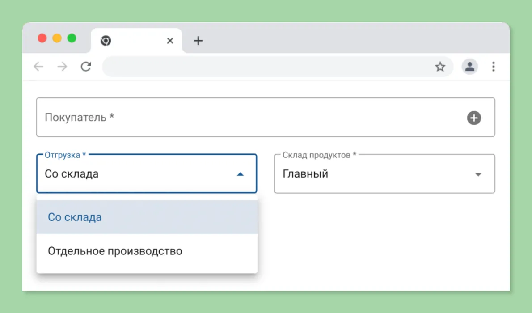The width and height of the screenshot is (532, 313).
Task: Click the yellow minimize window button
Action: 57,38
